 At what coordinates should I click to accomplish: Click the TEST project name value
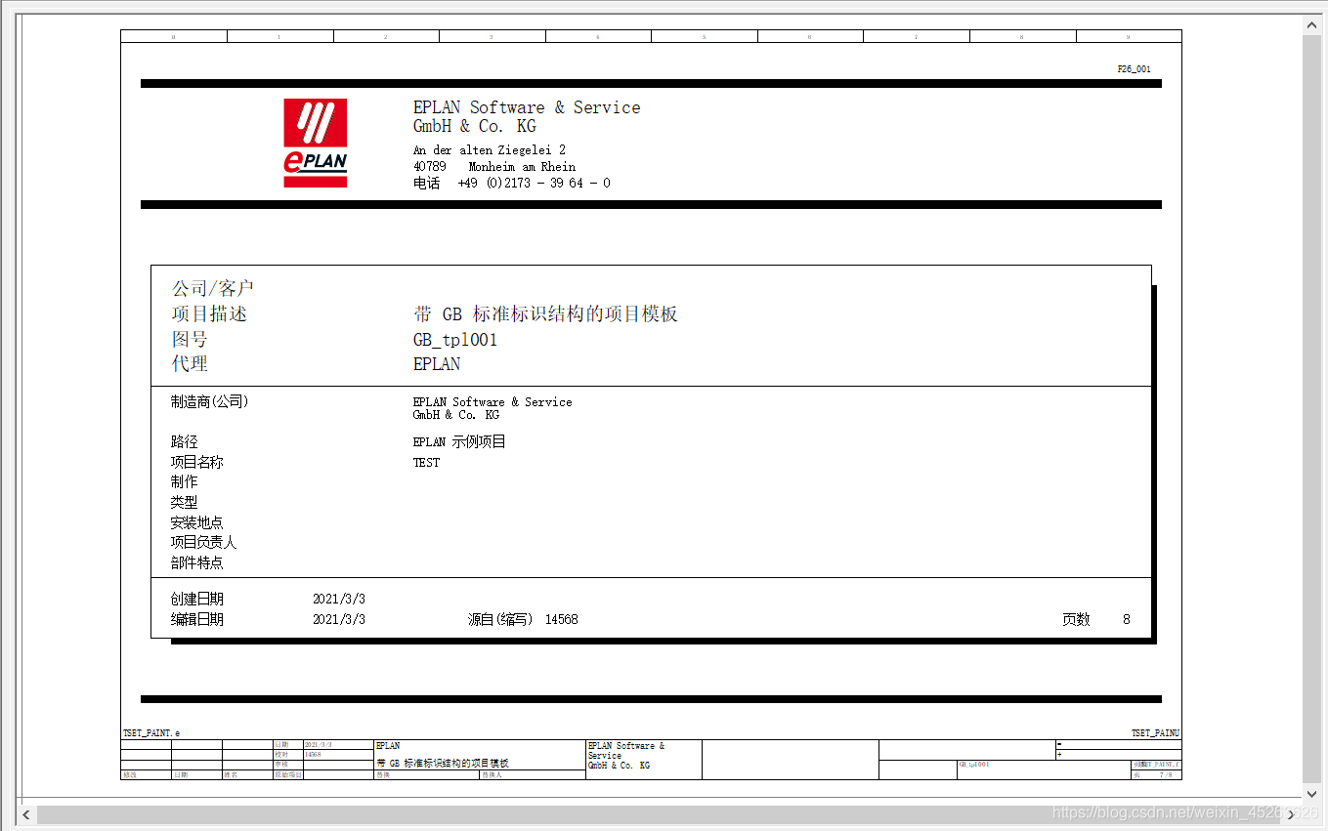[x=426, y=463]
